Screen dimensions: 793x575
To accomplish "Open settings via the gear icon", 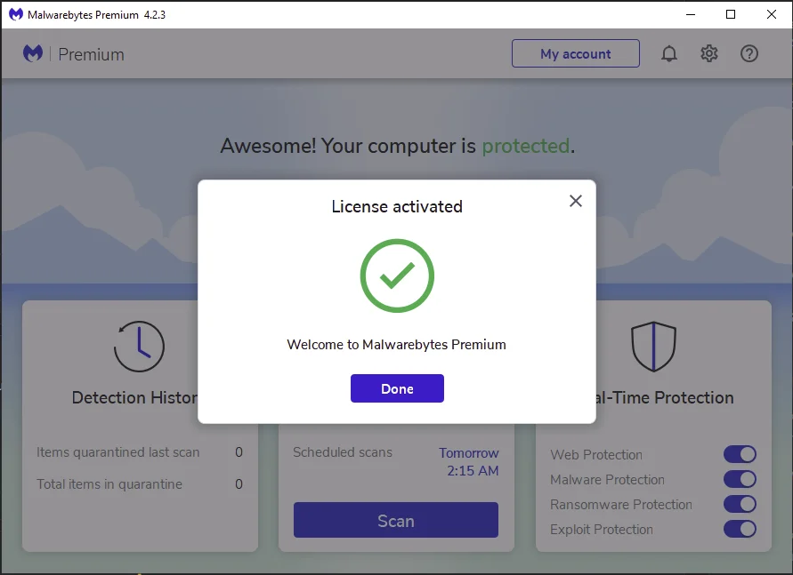I will [x=709, y=53].
